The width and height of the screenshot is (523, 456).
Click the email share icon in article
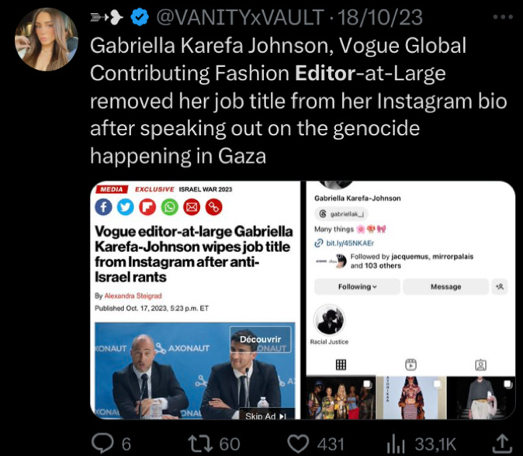click(192, 207)
